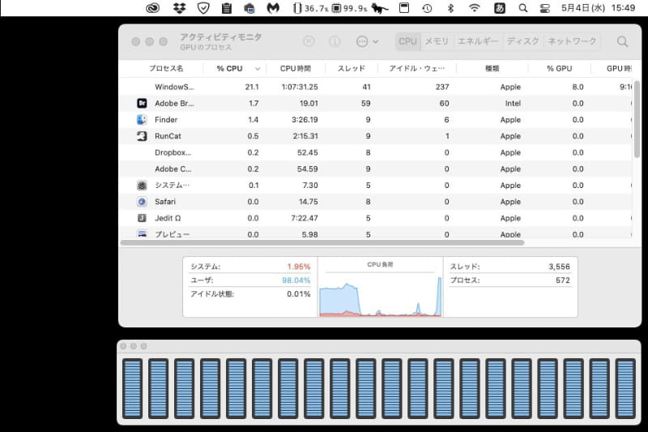Open Japanese input source menu
Image resolution: width=648 pixels, height=432 pixels.
[499, 8]
